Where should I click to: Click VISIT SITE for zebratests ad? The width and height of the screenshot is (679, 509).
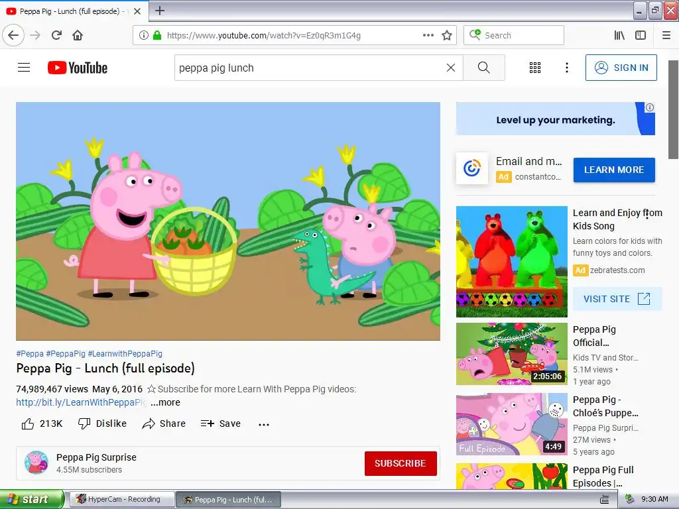617,299
